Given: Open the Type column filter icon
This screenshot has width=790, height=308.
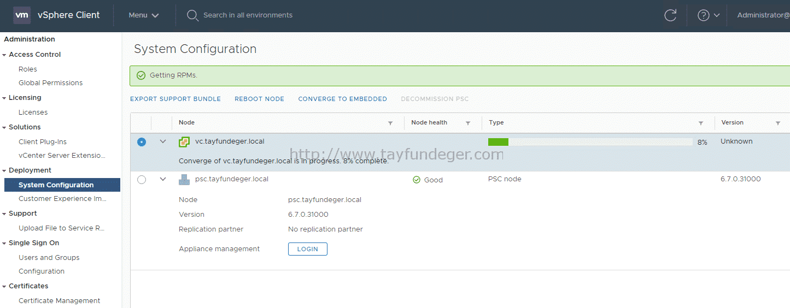Looking at the screenshot, I should coord(701,123).
